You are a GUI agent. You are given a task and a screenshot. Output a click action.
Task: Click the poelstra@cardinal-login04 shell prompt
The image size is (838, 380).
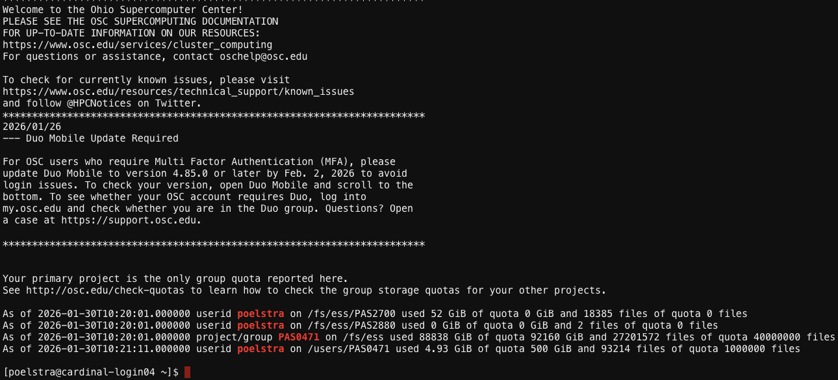pyautogui.click(x=90, y=372)
